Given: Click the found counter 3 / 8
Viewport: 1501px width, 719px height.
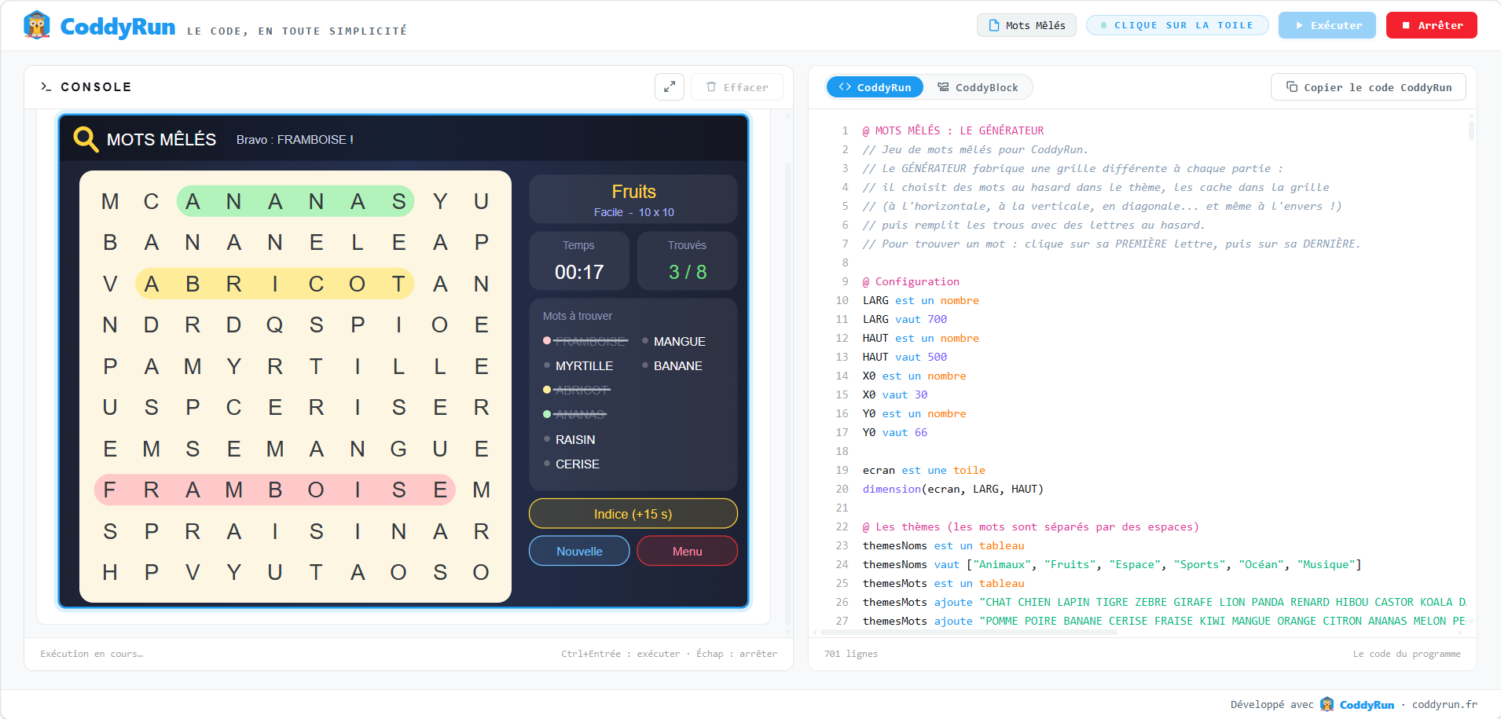Looking at the screenshot, I should point(688,272).
